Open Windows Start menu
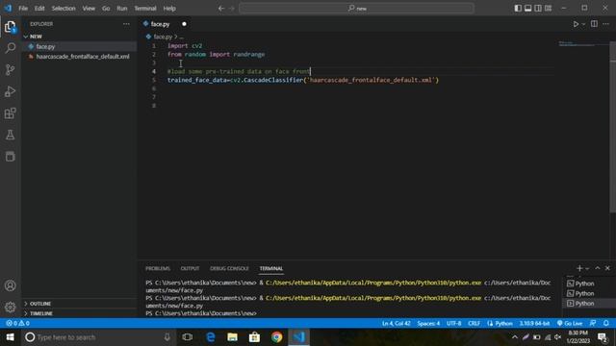 [10, 337]
